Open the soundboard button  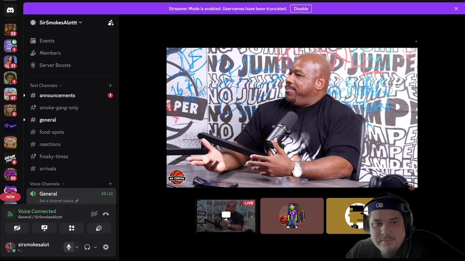tap(99, 228)
